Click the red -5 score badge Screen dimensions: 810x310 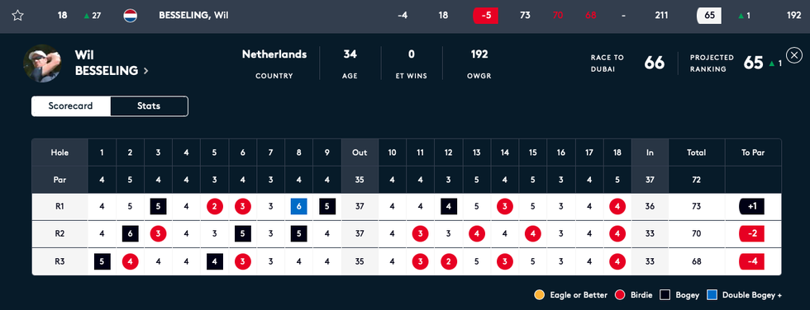click(x=486, y=16)
